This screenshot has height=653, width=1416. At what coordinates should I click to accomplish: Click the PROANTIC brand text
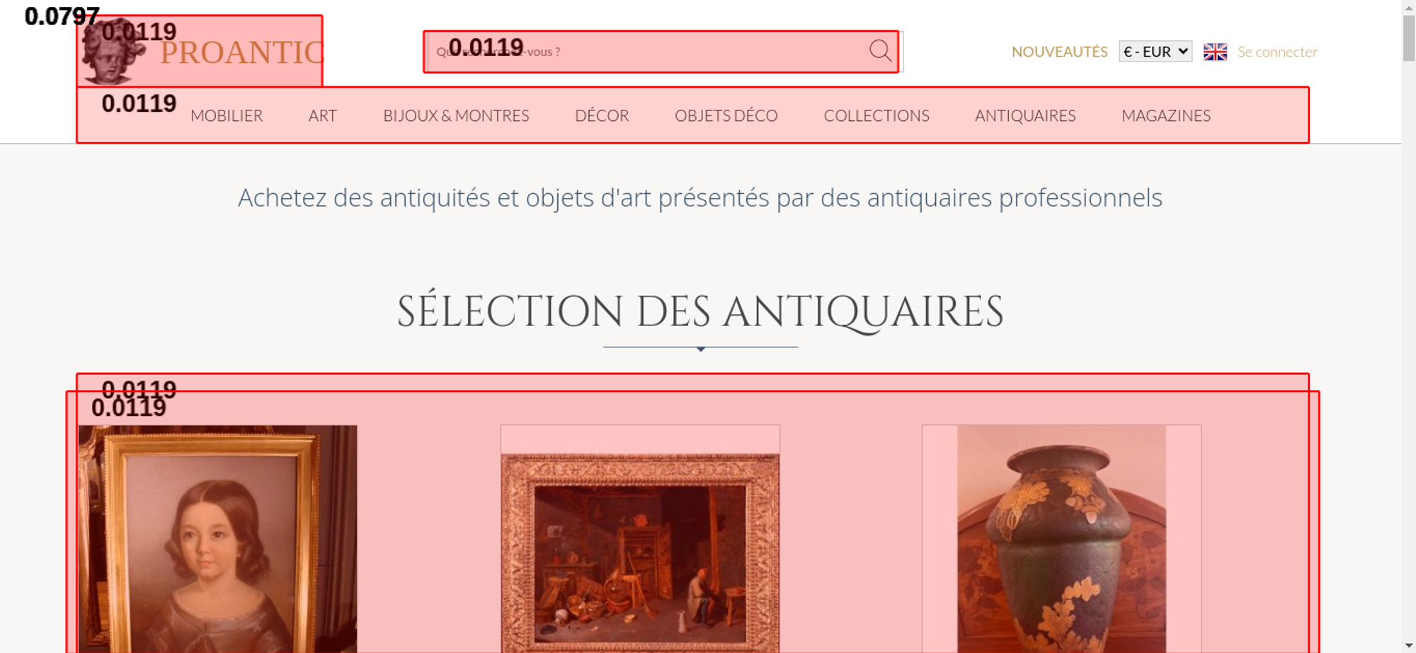tap(241, 53)
